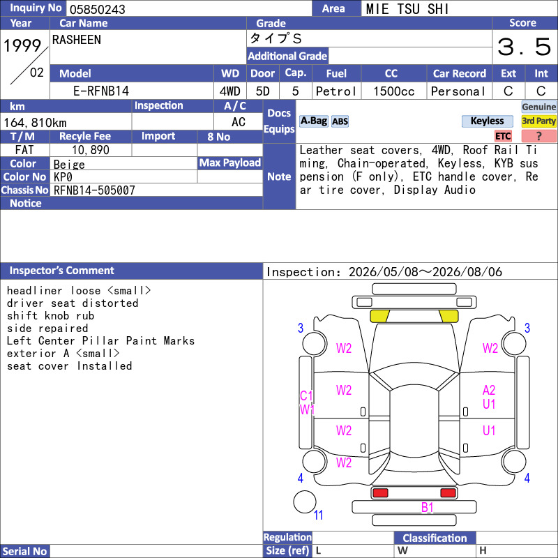558x558 pixels.
Task: Click the comment 'seat cover Installed'
Action: coord(69,365)
